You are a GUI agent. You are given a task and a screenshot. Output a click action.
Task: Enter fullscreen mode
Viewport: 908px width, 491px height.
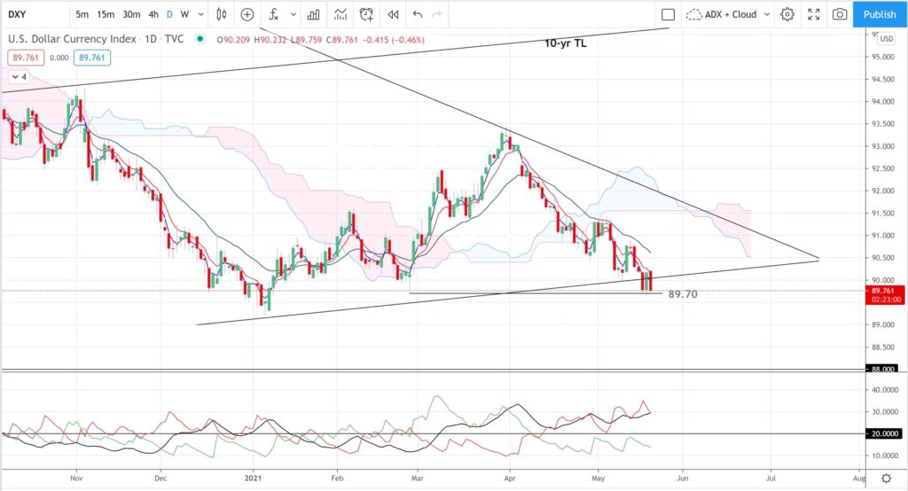point(814,14)
